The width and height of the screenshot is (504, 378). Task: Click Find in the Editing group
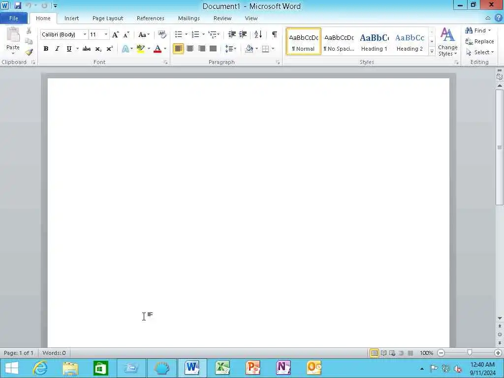tap(478, 31)
